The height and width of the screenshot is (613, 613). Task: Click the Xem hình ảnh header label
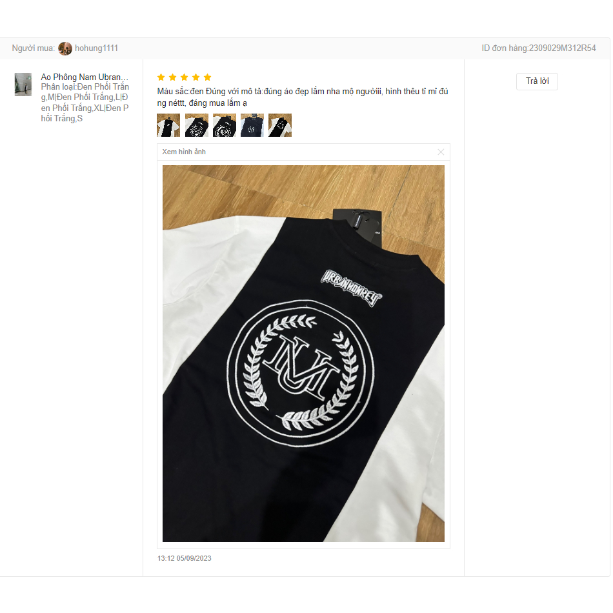coord(184,152)
